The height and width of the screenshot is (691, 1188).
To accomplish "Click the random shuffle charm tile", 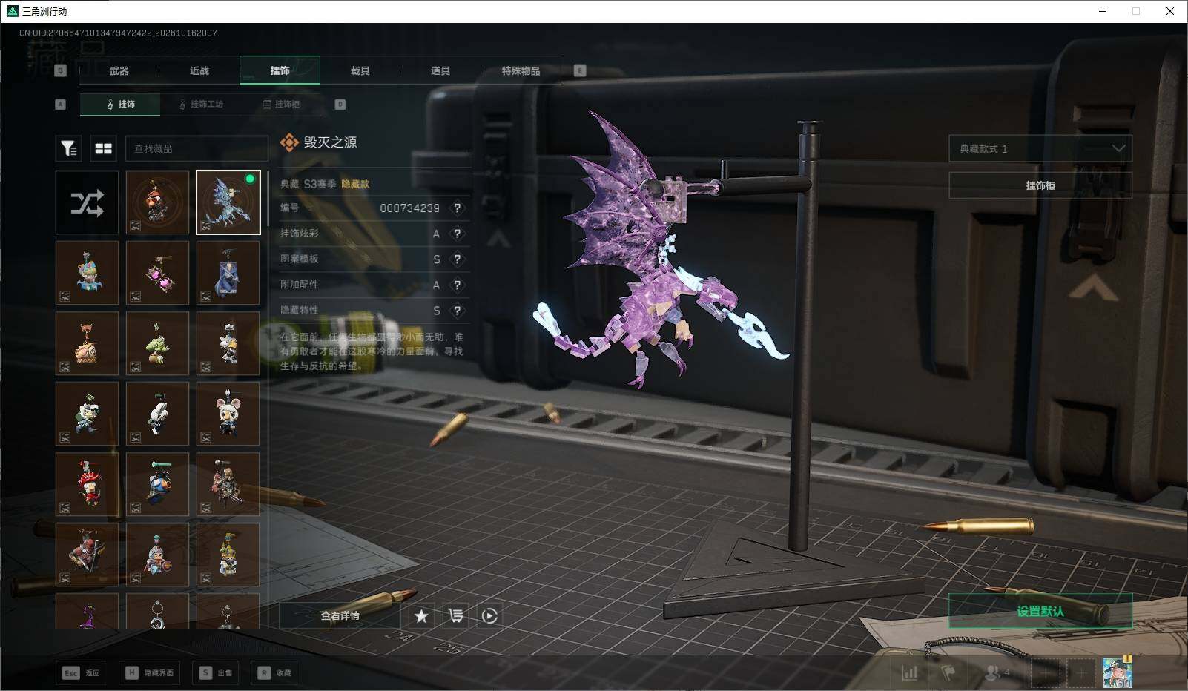I will point(87,202).
